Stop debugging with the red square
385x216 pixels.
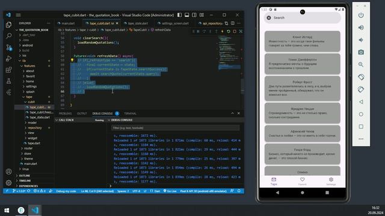[x=235, y=31]
